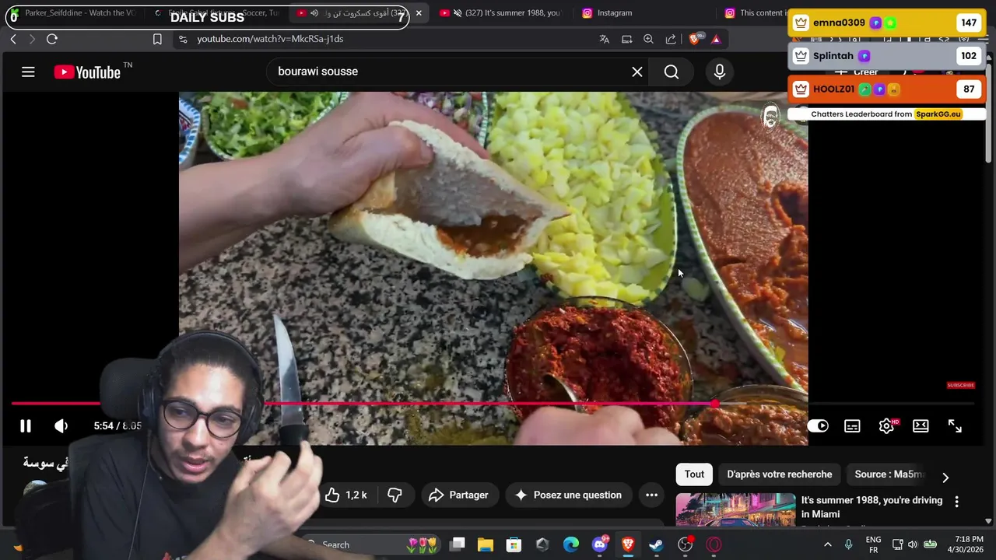996x560 pixels.
Task: Share this page from the address bar
Action: pyautogui.click(x=671, y=39)
